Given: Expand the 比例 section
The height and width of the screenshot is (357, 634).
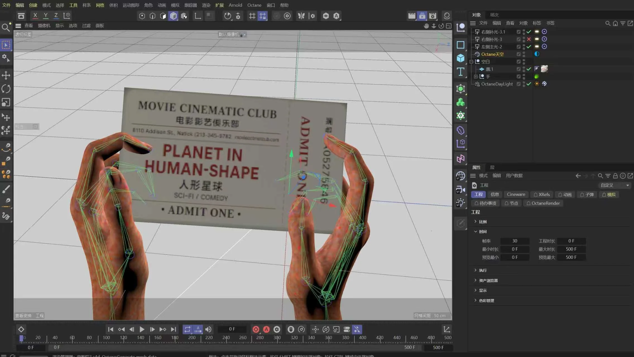Looking at the screenshot, I should (475, 221).
